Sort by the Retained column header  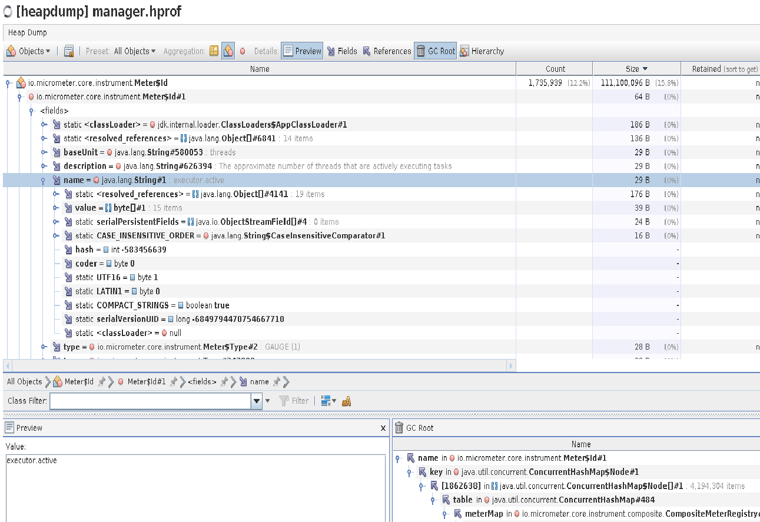721,69
